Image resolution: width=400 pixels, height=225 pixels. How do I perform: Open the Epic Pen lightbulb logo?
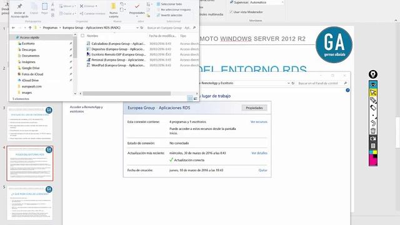(x=373, y=74)
